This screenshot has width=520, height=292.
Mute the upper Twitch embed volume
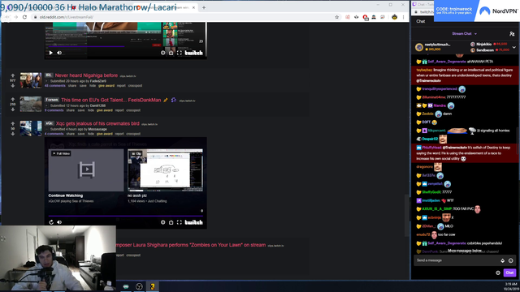(59, 53)
